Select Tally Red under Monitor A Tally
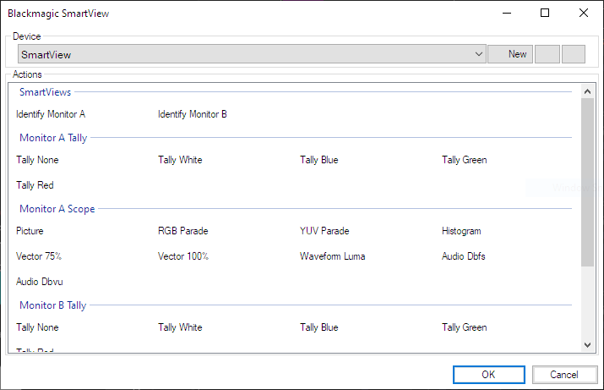This screenshot has height=390, width=604. (35, 185)
